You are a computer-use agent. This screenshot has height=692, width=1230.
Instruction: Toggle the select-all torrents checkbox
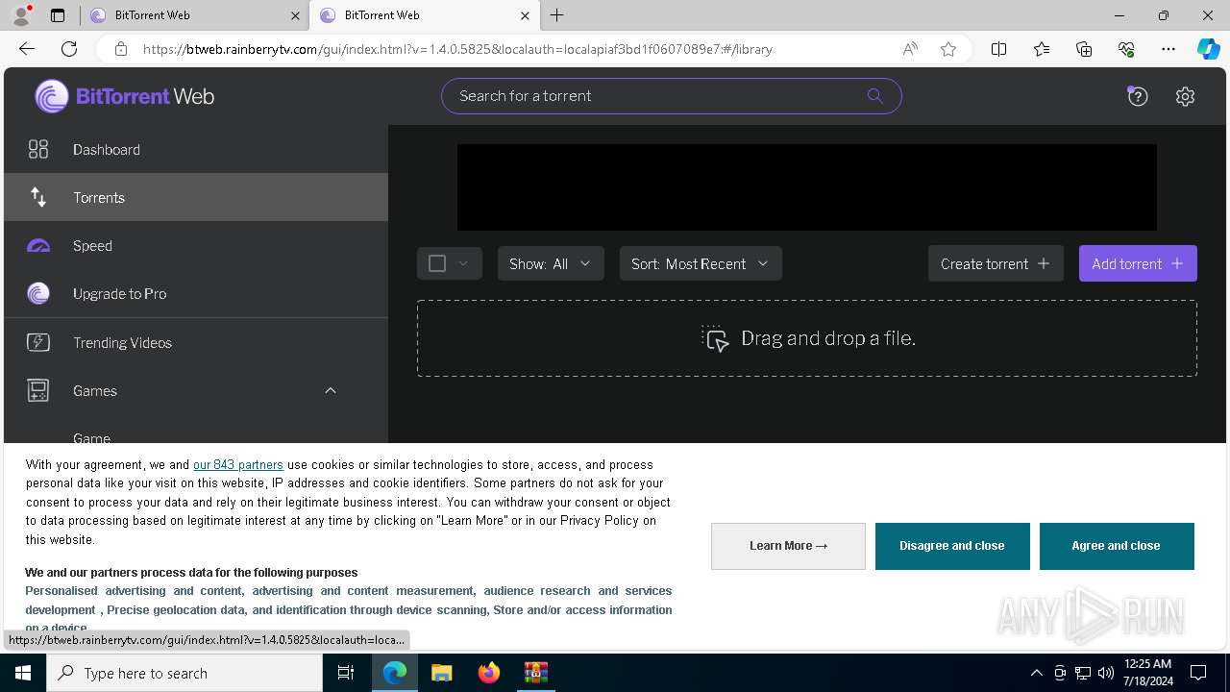coord(437,263)
